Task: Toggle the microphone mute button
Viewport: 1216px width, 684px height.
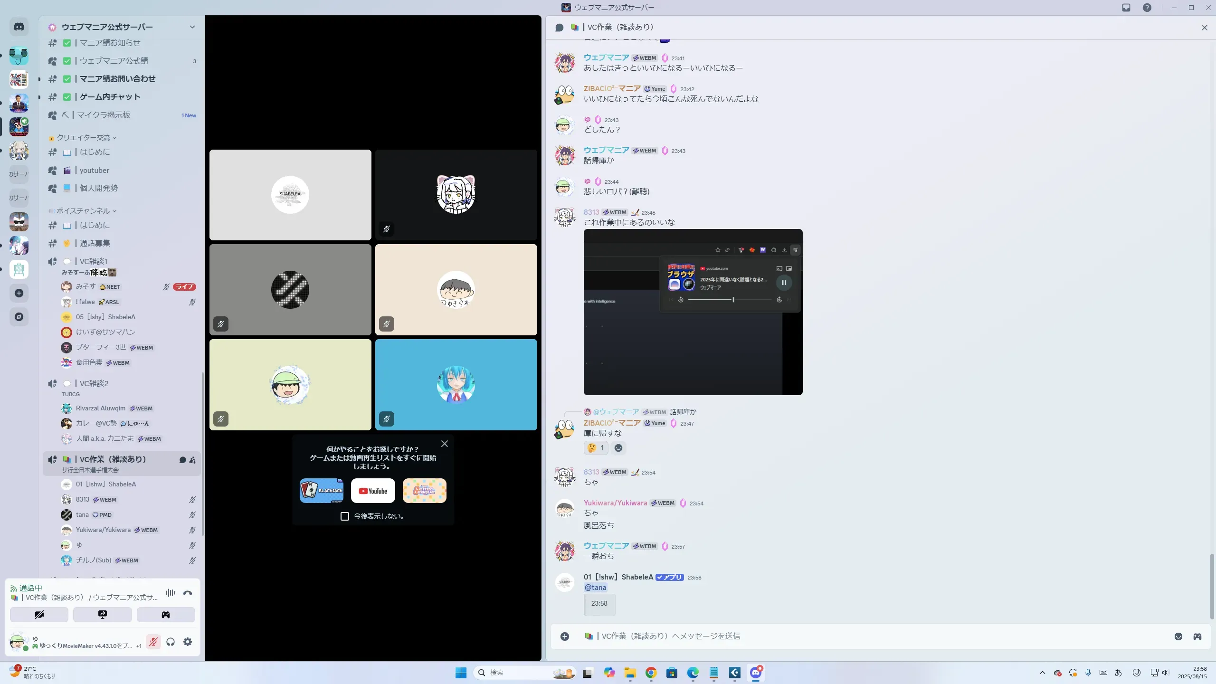Action: point(153,642)
